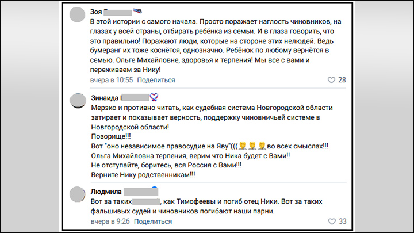Open Зоя's profile avatar
The width and height of the screenshot is (414, 233).
pos(77,14)
